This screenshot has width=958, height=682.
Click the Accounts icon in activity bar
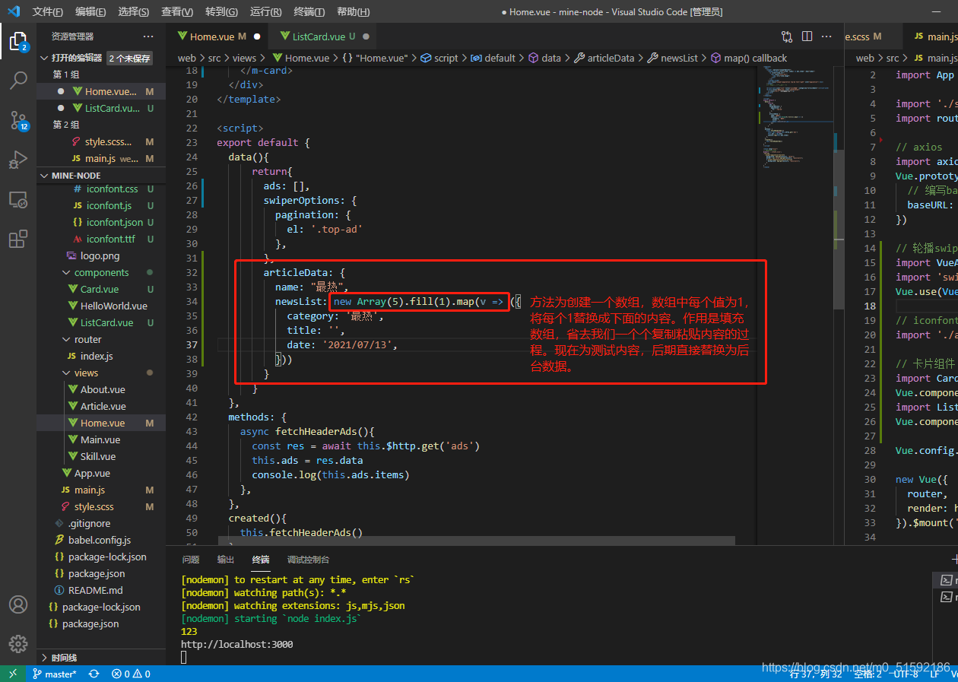coord(18,604)
